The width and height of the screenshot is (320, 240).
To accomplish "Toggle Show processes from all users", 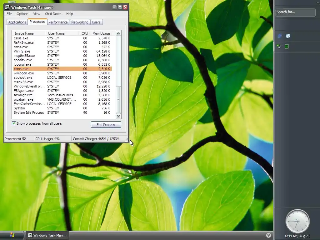I will tap(14, 123).
